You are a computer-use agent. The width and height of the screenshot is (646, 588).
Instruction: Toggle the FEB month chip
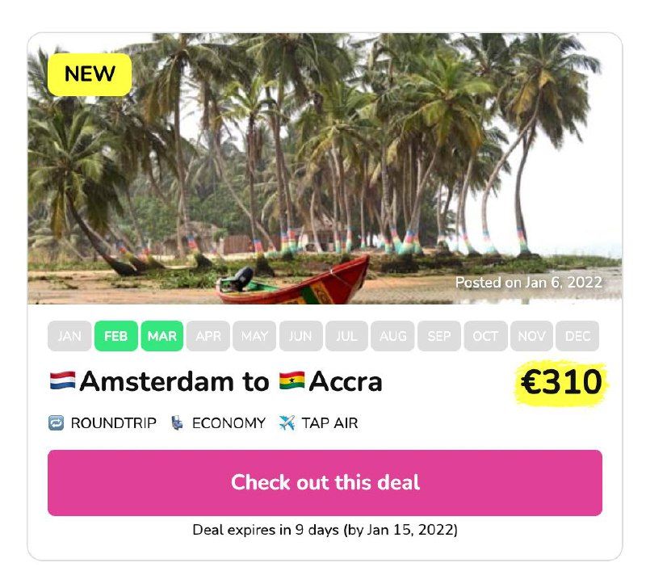[115, 336]
